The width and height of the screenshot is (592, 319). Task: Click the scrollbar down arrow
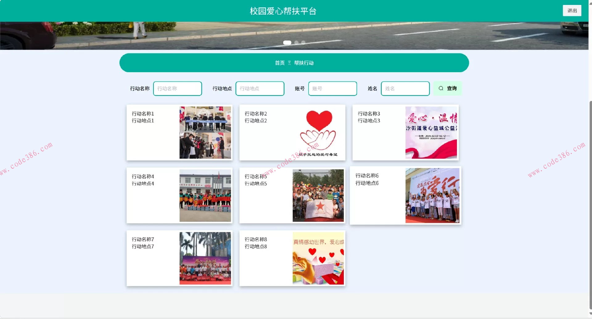point(590,314)
